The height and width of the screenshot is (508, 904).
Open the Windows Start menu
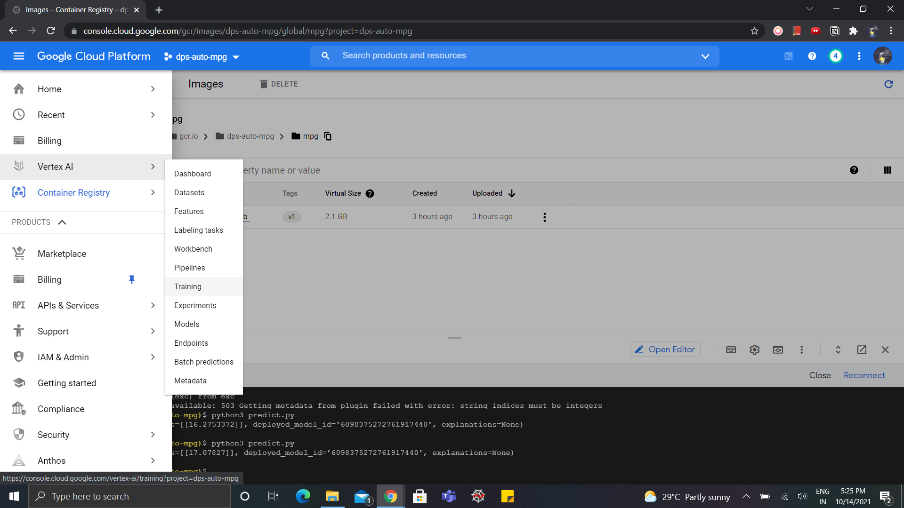coord(14,497)
